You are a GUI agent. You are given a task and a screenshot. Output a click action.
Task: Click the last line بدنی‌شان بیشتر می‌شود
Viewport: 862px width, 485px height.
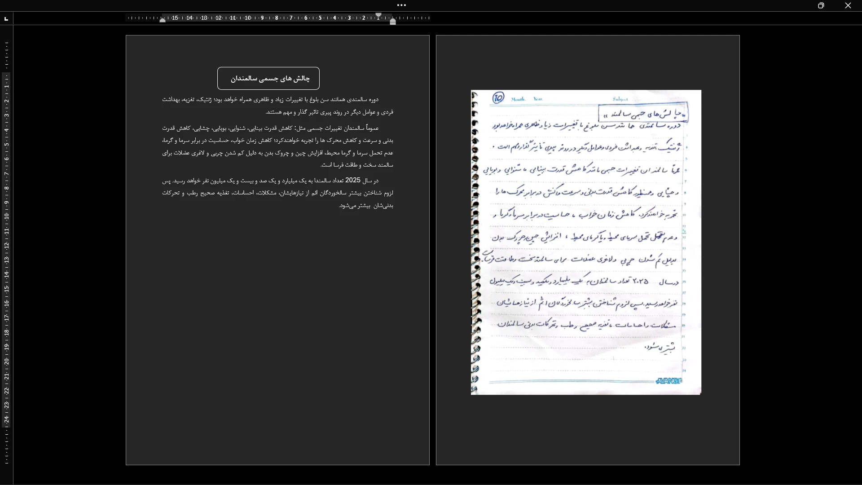[x=366, y=206]
